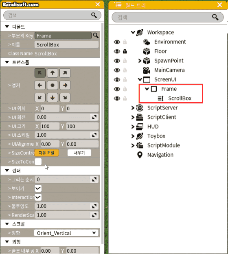
Task: Uncheck the 보이기 checkbox
Action: (x=38, y=188)
